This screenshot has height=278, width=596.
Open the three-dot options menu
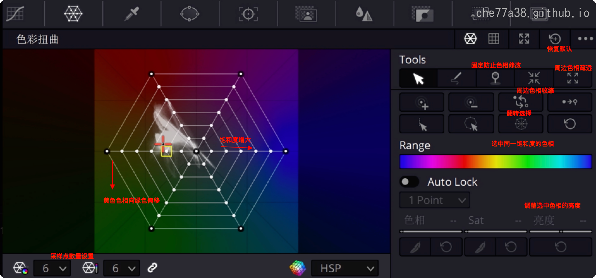[585, 39]
